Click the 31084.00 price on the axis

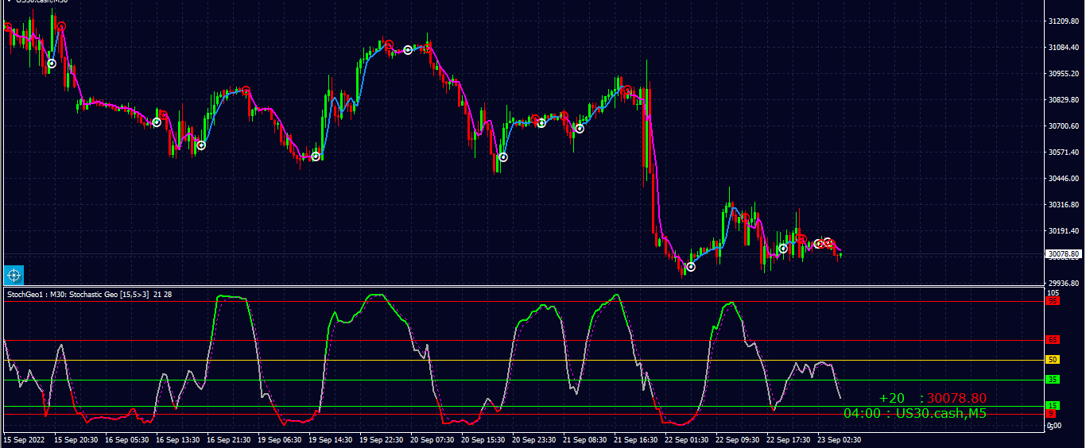coord(1064,48)
